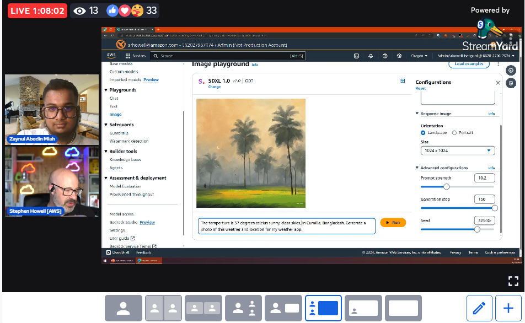
Task: Open AWS CloudShell icon in top bar
Action: tap(356, 56)
